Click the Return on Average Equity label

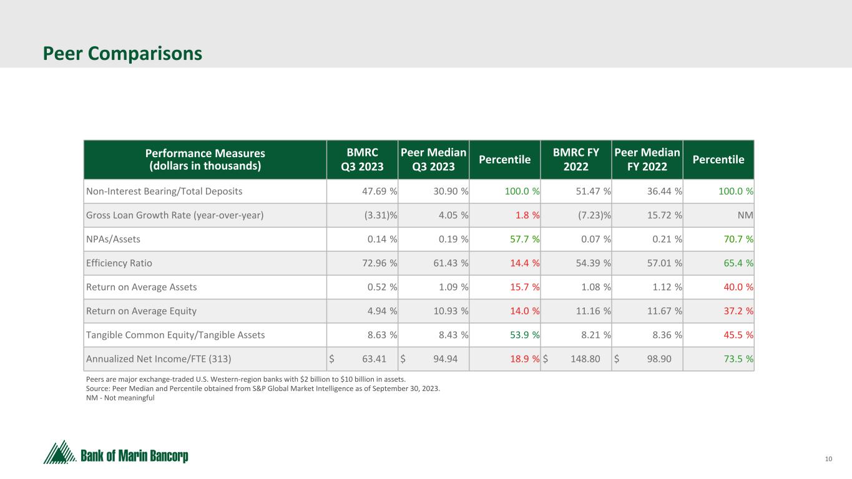click(141, 311)
